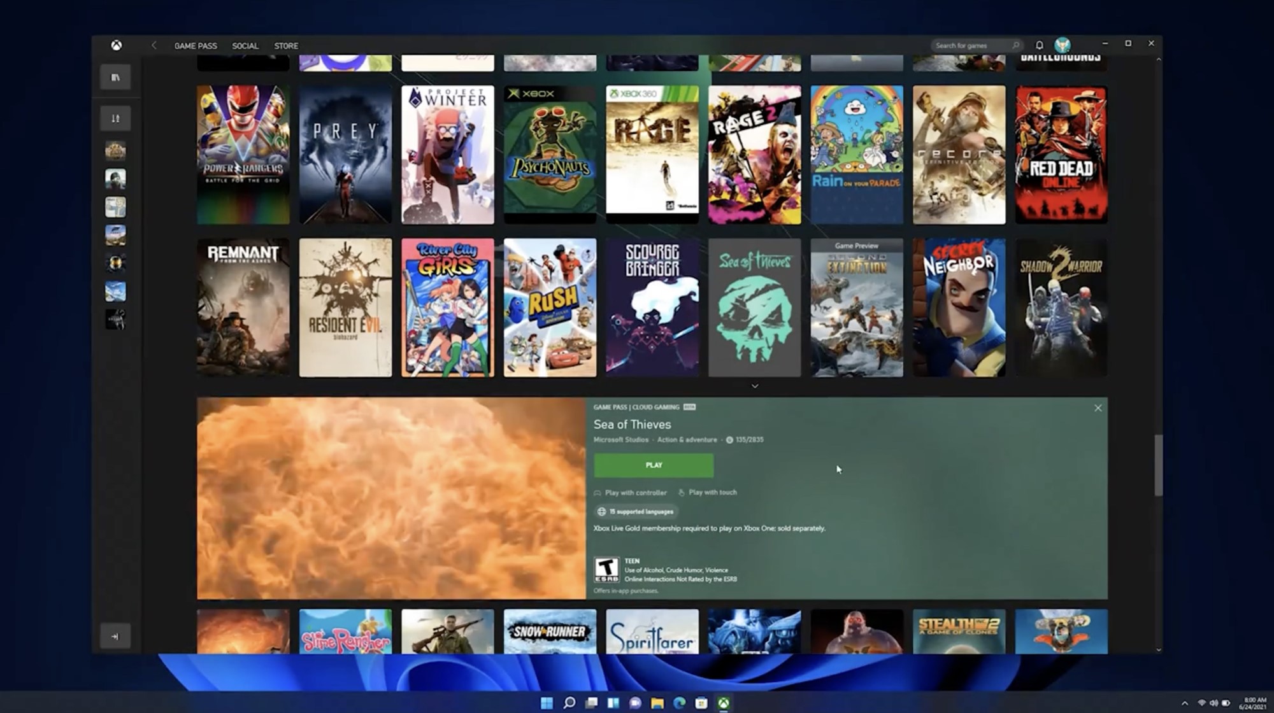Screen dimensions: 1274x713
Task: Click the green Play button
Action: [x=654, y=465]
